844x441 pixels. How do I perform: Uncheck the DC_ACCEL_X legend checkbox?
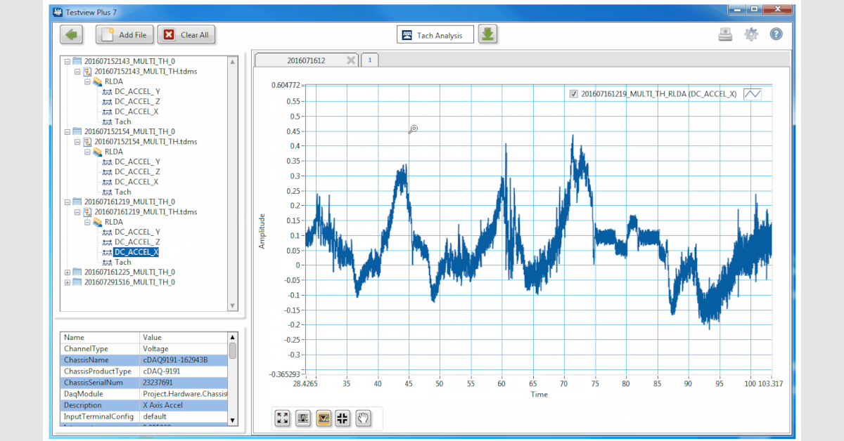[573, 93]
